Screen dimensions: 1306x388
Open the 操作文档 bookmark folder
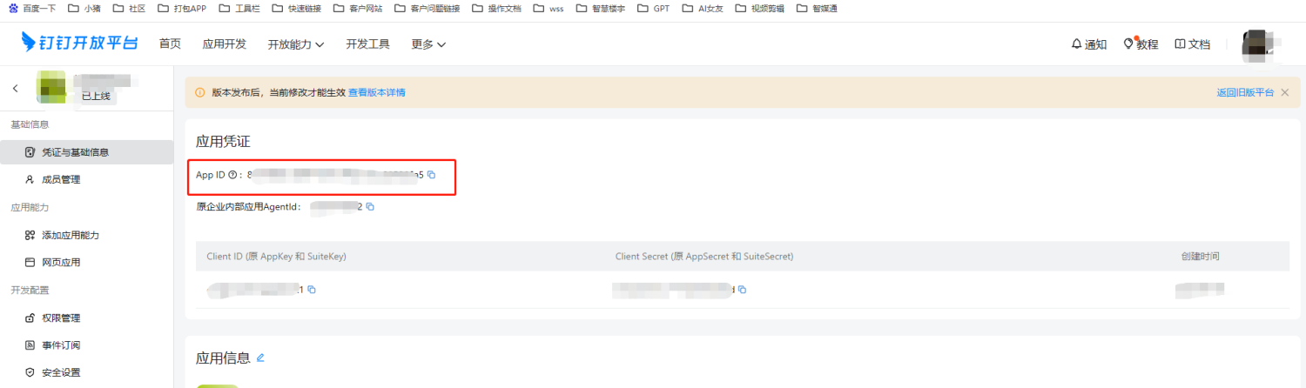(496, 9)
